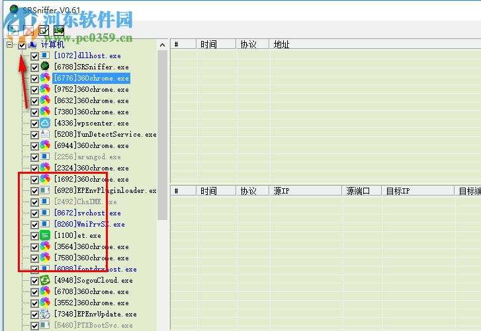Click the green S icon of [1100]et.exe
The image size is (481, 331).
45,235
